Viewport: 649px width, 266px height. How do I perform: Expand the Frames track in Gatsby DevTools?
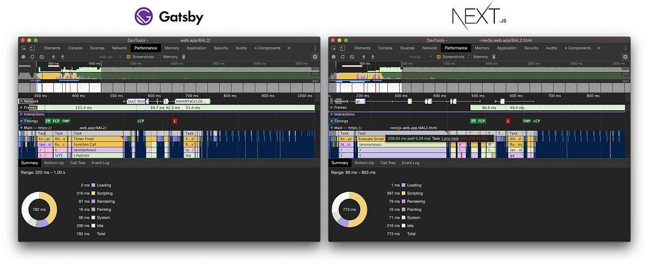[x=21, y=108]
